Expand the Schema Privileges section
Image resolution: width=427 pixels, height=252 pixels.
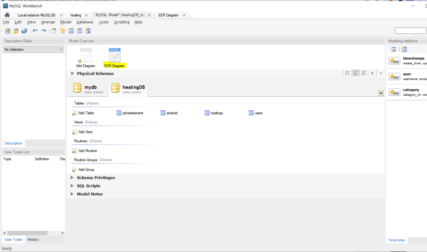72,178
